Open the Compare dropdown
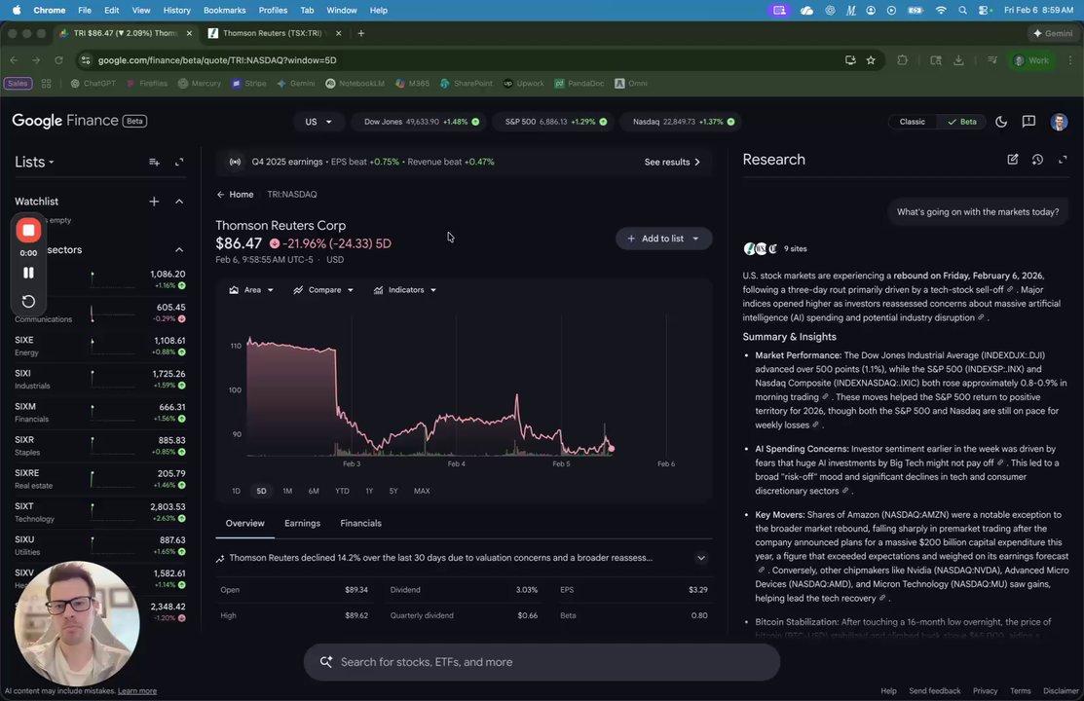This screenshot has height=701, width=1084. pyautogui.click(x=323, y=290)
